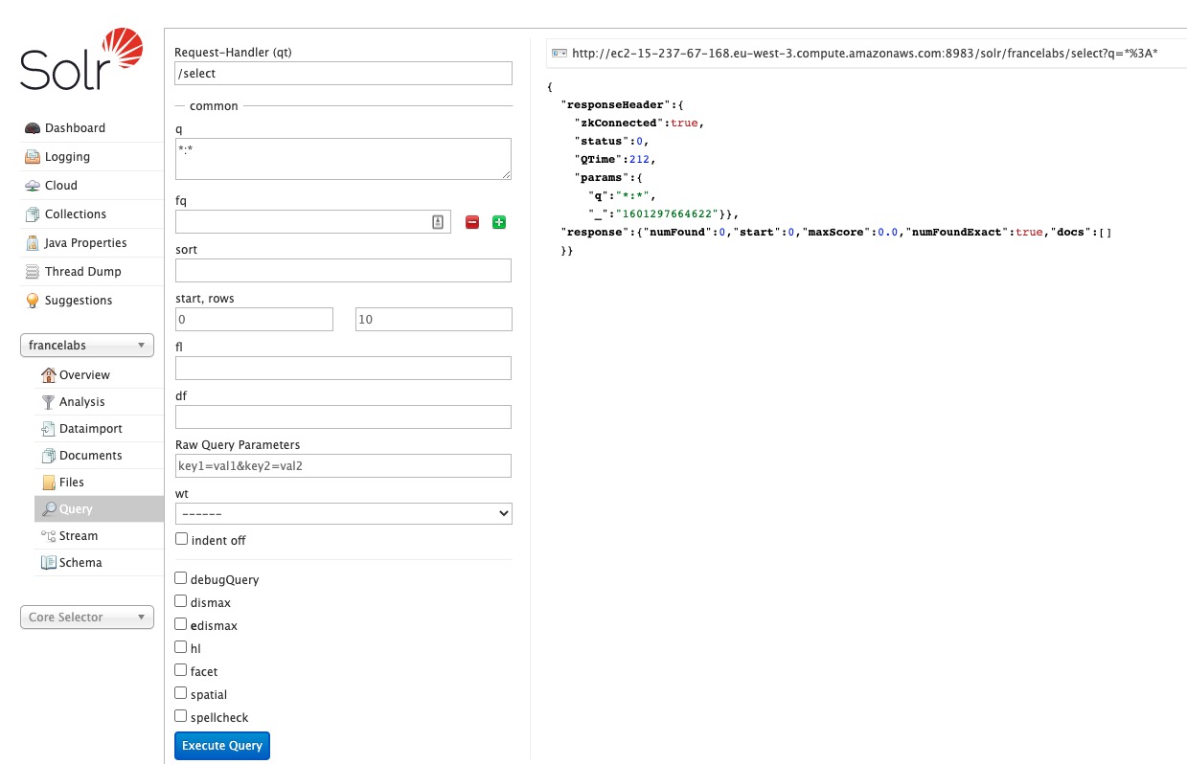1187x764 pixels.
Task: Open the request URL link
Action: point(864,54)
